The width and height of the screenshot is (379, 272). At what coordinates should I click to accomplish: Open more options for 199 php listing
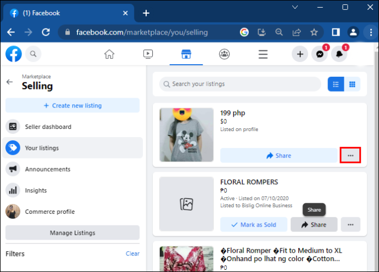point(350,155)
